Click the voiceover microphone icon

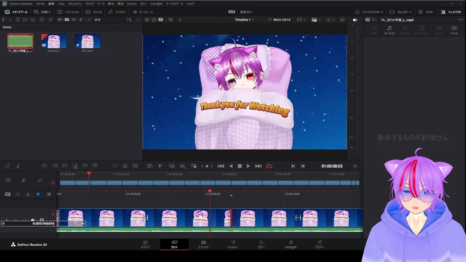click(x=161, y=166)
